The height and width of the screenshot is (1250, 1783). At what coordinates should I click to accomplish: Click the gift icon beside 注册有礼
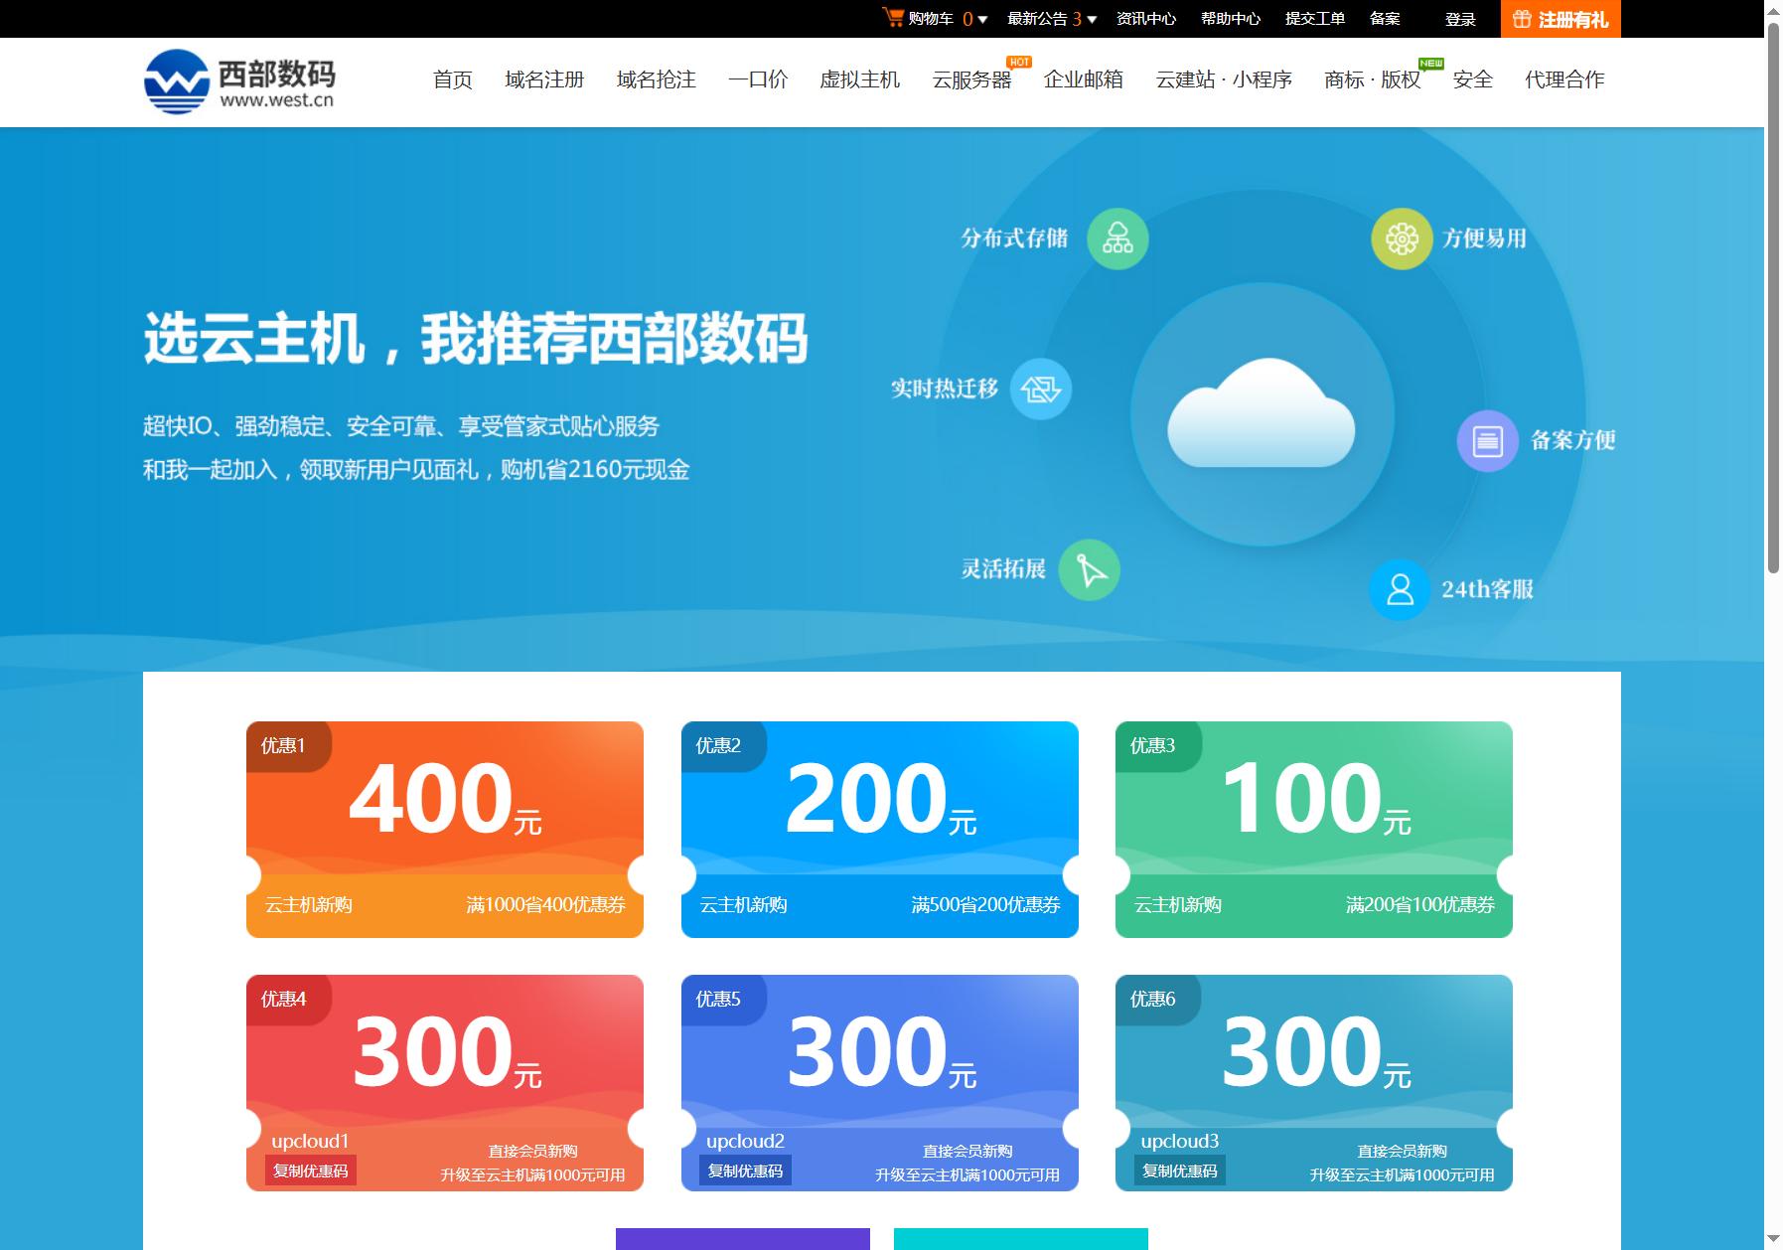(1522, 19)
